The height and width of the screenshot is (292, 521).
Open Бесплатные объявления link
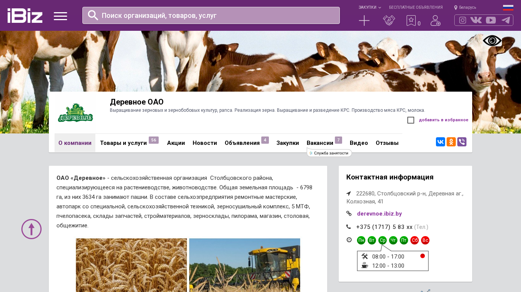416,8
